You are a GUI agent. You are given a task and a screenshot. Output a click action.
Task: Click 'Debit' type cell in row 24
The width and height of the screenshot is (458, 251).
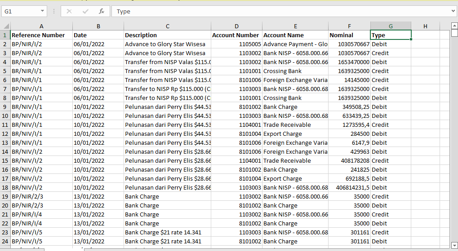point(391,242)
